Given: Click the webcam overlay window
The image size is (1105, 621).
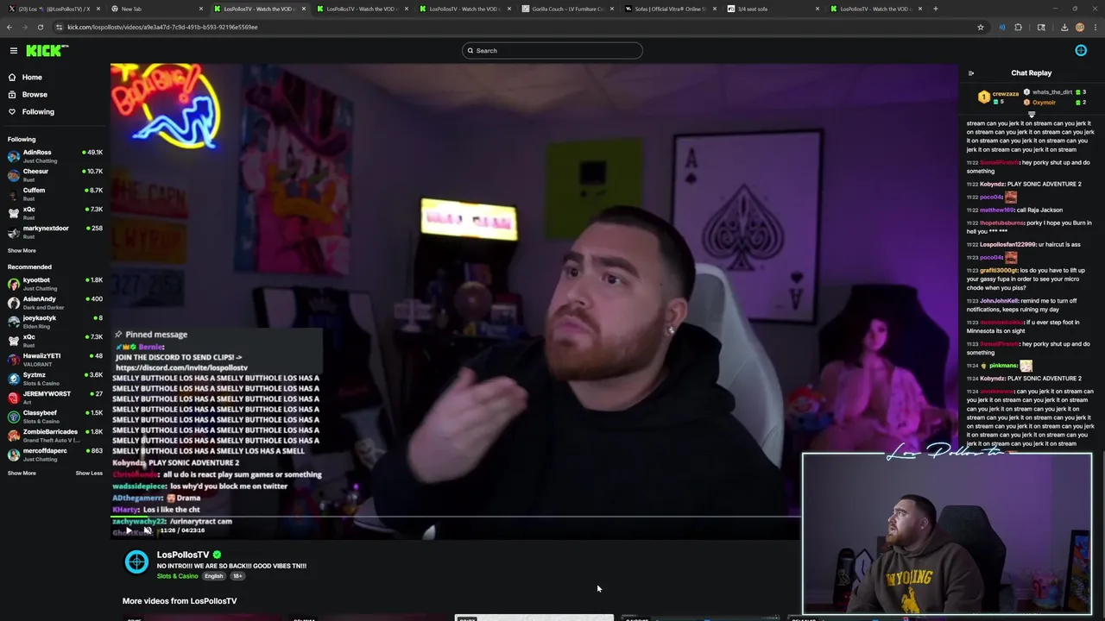Looking at the screenshot, I should tap(947, 533).
